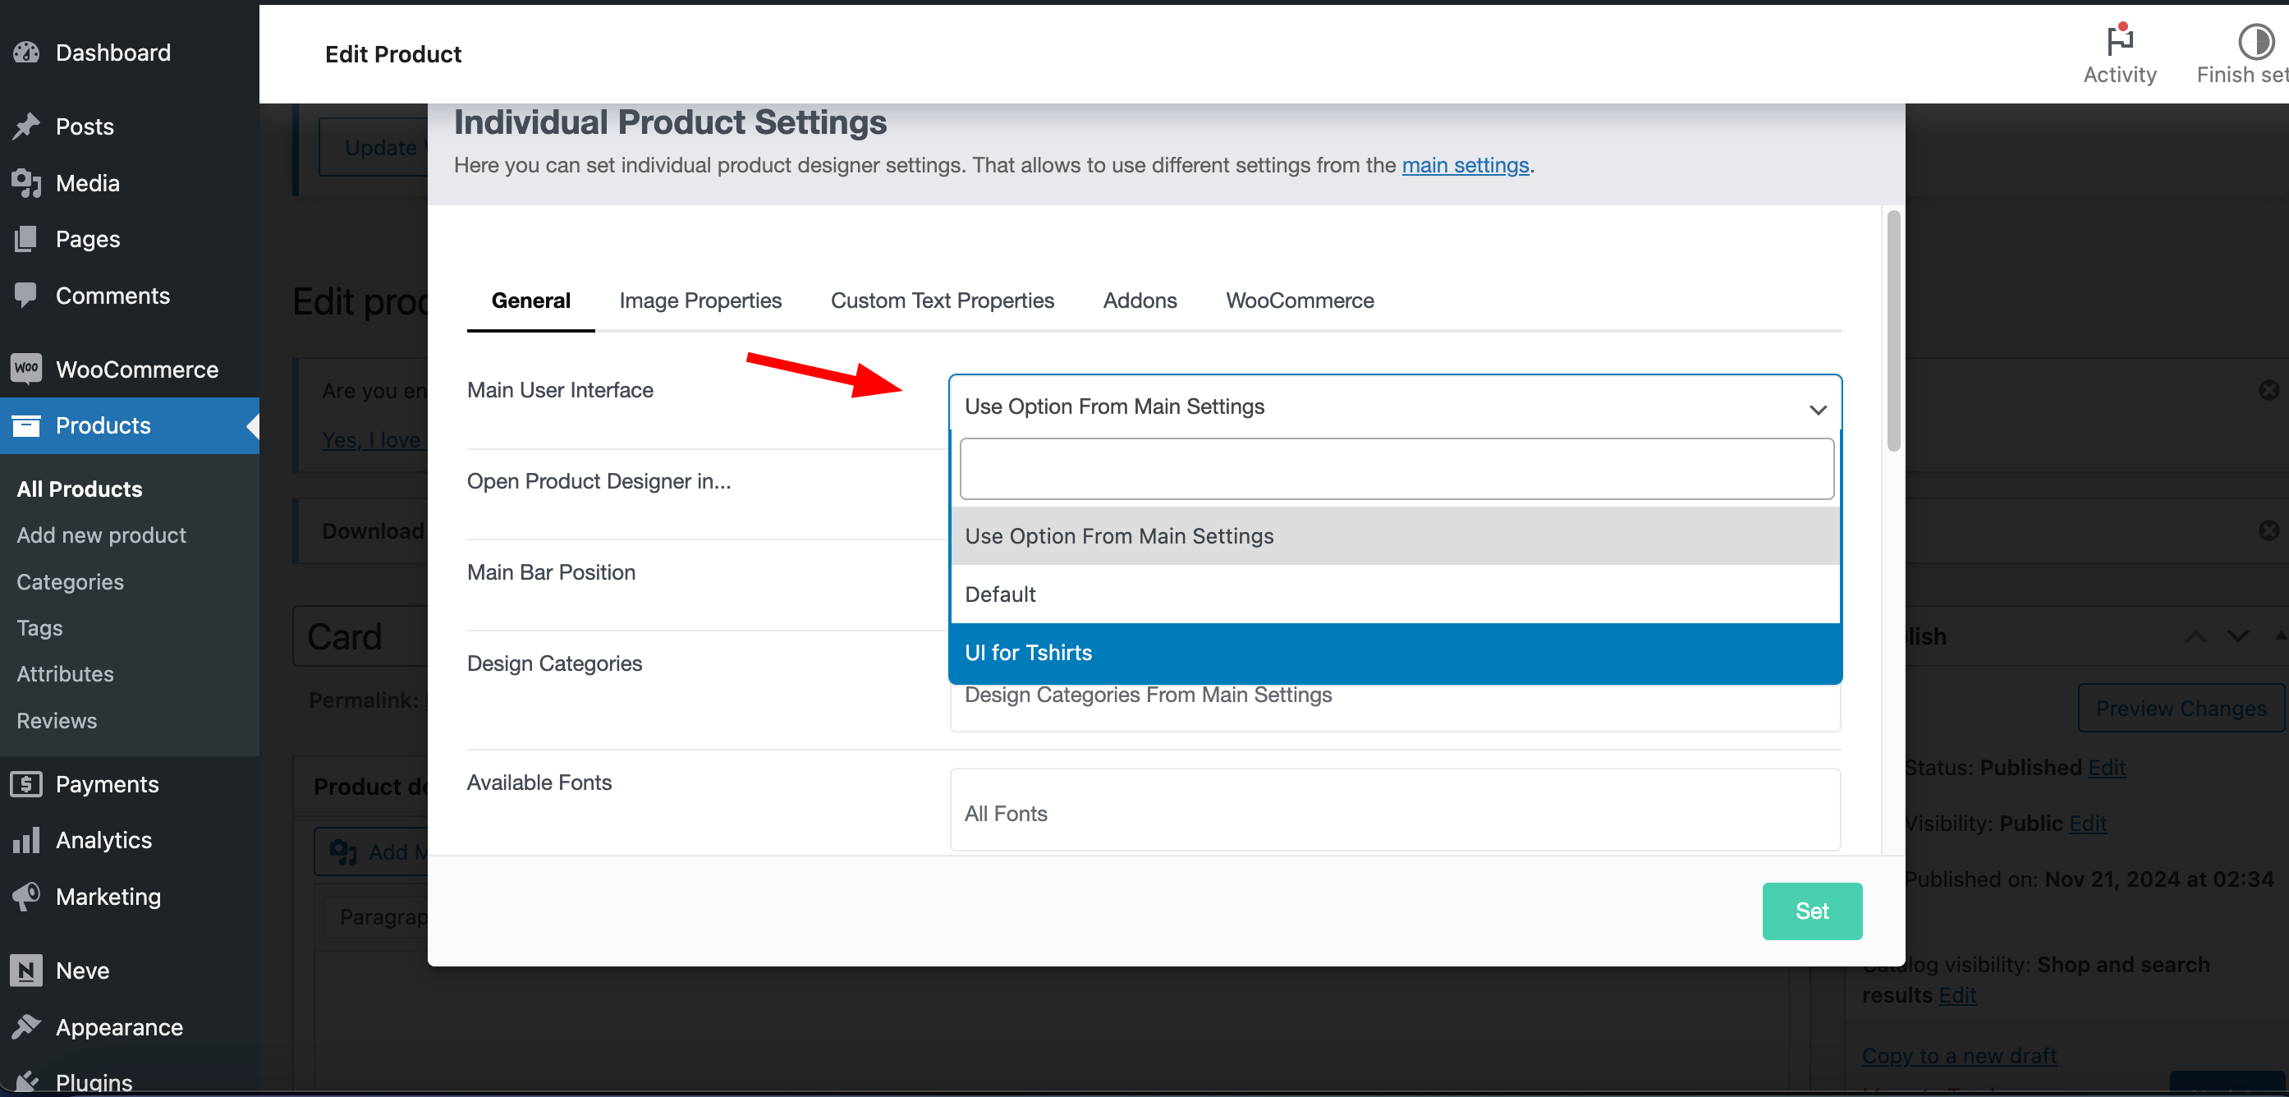Open Media via its sidebar icon

click(26, 183)
